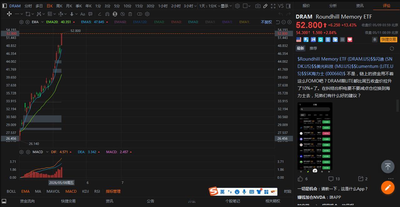
Task: Click the 快捷交易 orange trade button
Action: pyautogui.click(x=388, y=39)
